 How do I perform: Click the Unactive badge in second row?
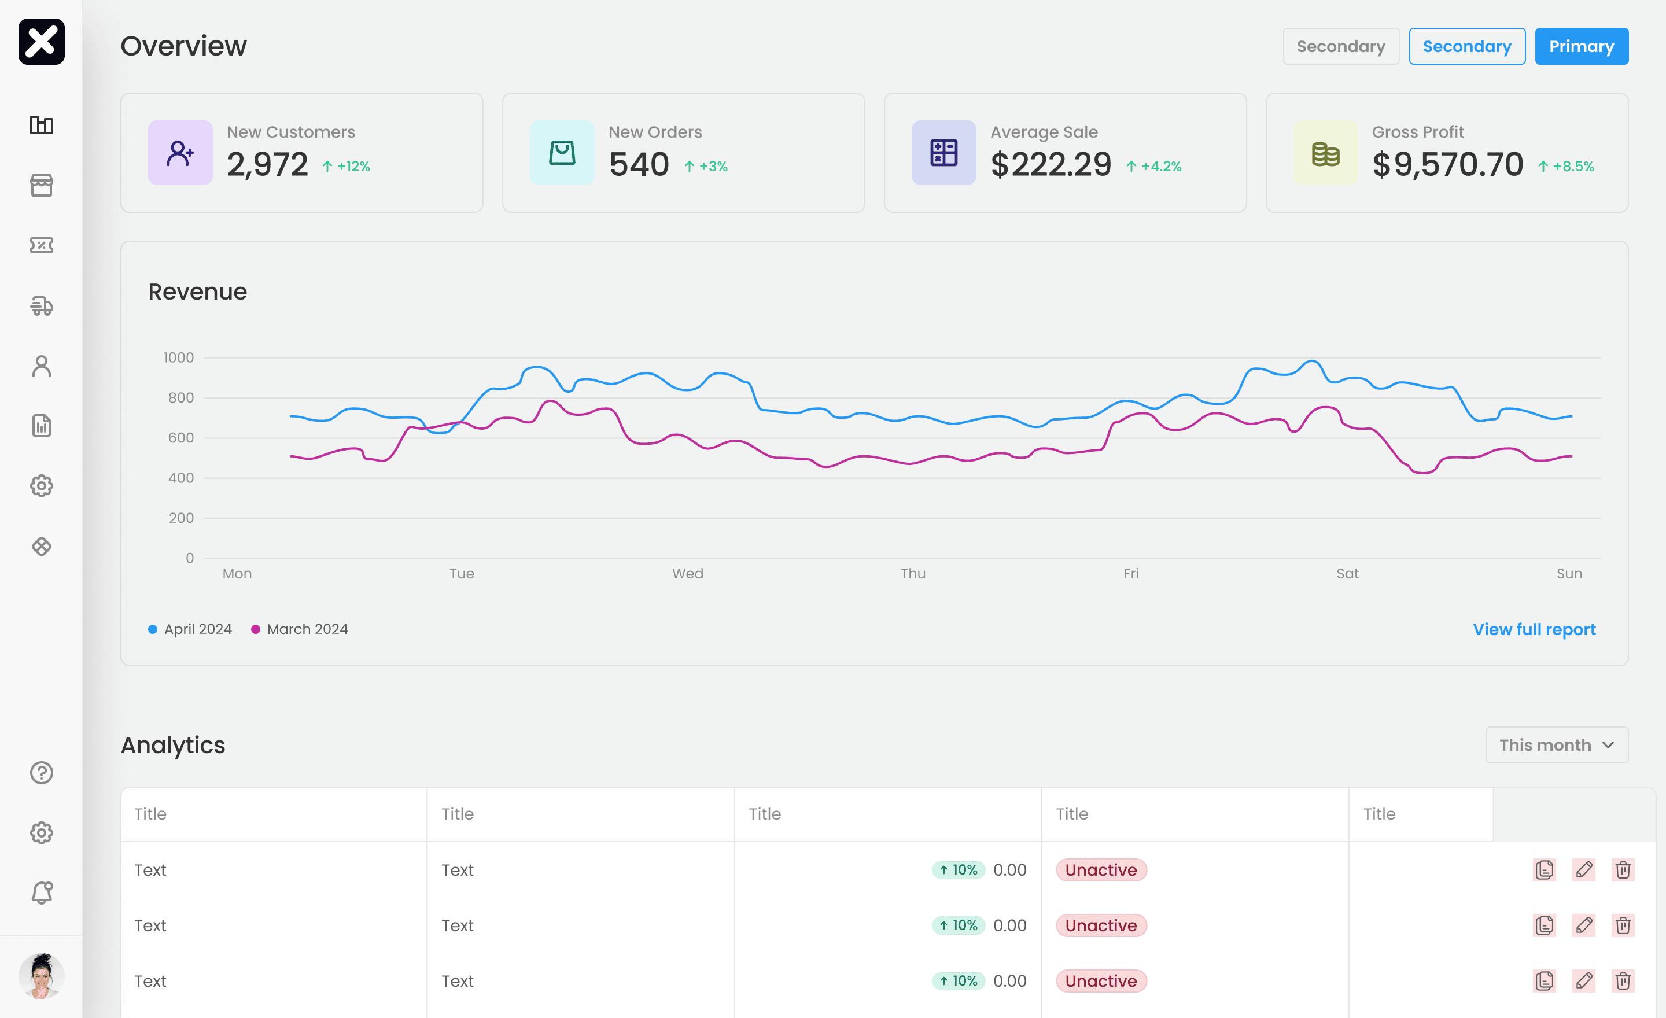click(x=1101, y=925)
